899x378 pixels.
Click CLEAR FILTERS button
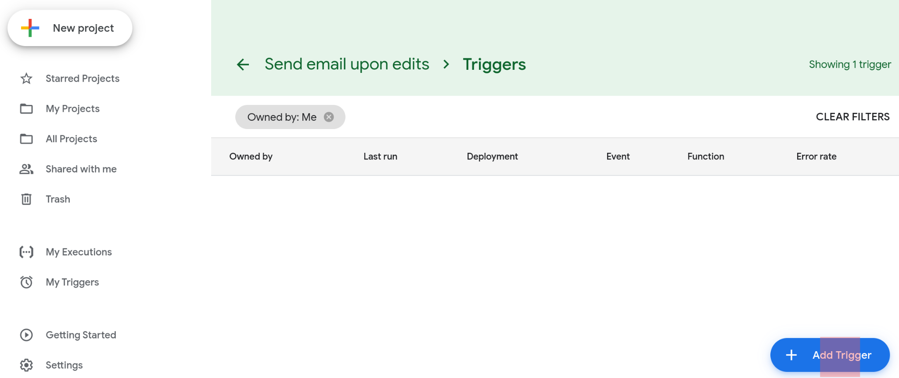coord(852,117)
